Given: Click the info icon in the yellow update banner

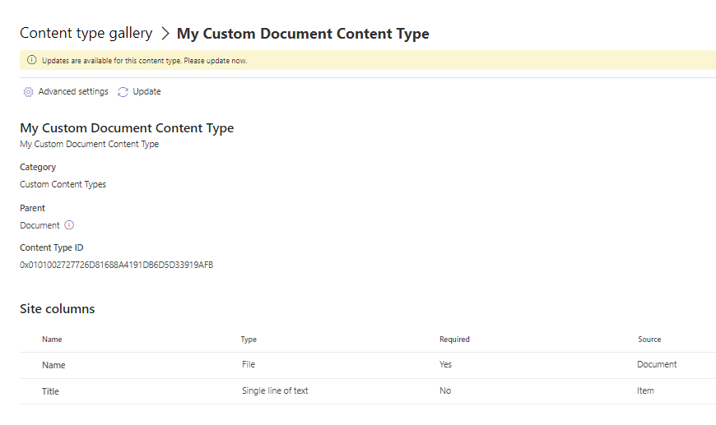Looking at the screenshot, I should click(x=31, y=60).
